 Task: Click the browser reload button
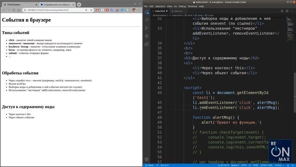pyautogui.click(x=14, y=10)
